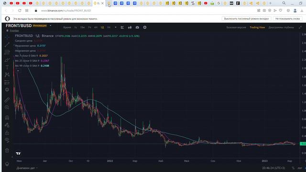
Task: Click the MA 99 indicator legend
Action: (x=32, y=66)
